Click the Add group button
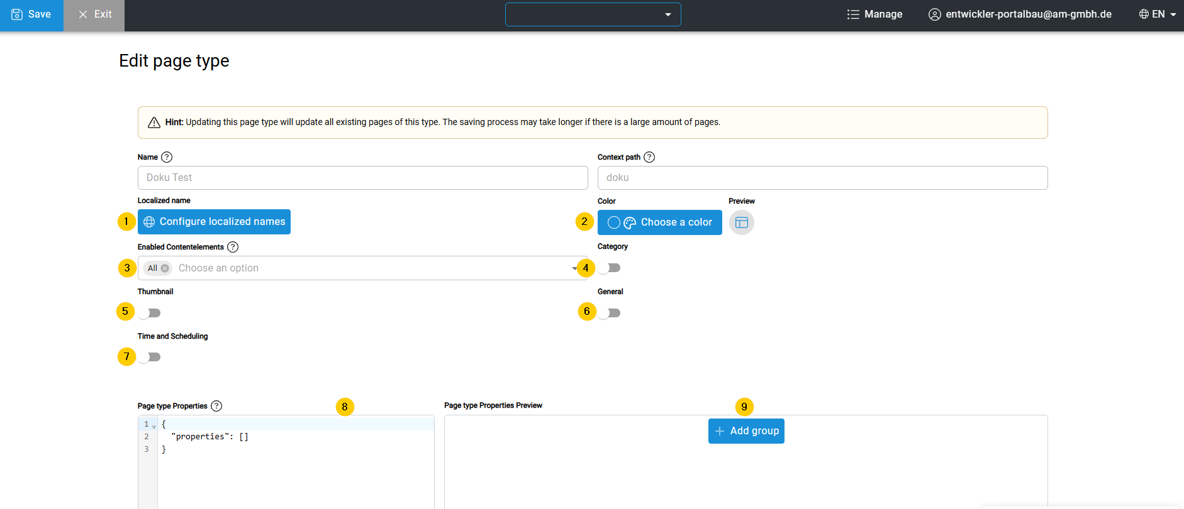Viewport: 1184px width, 509px height. [x=746, y=431]
